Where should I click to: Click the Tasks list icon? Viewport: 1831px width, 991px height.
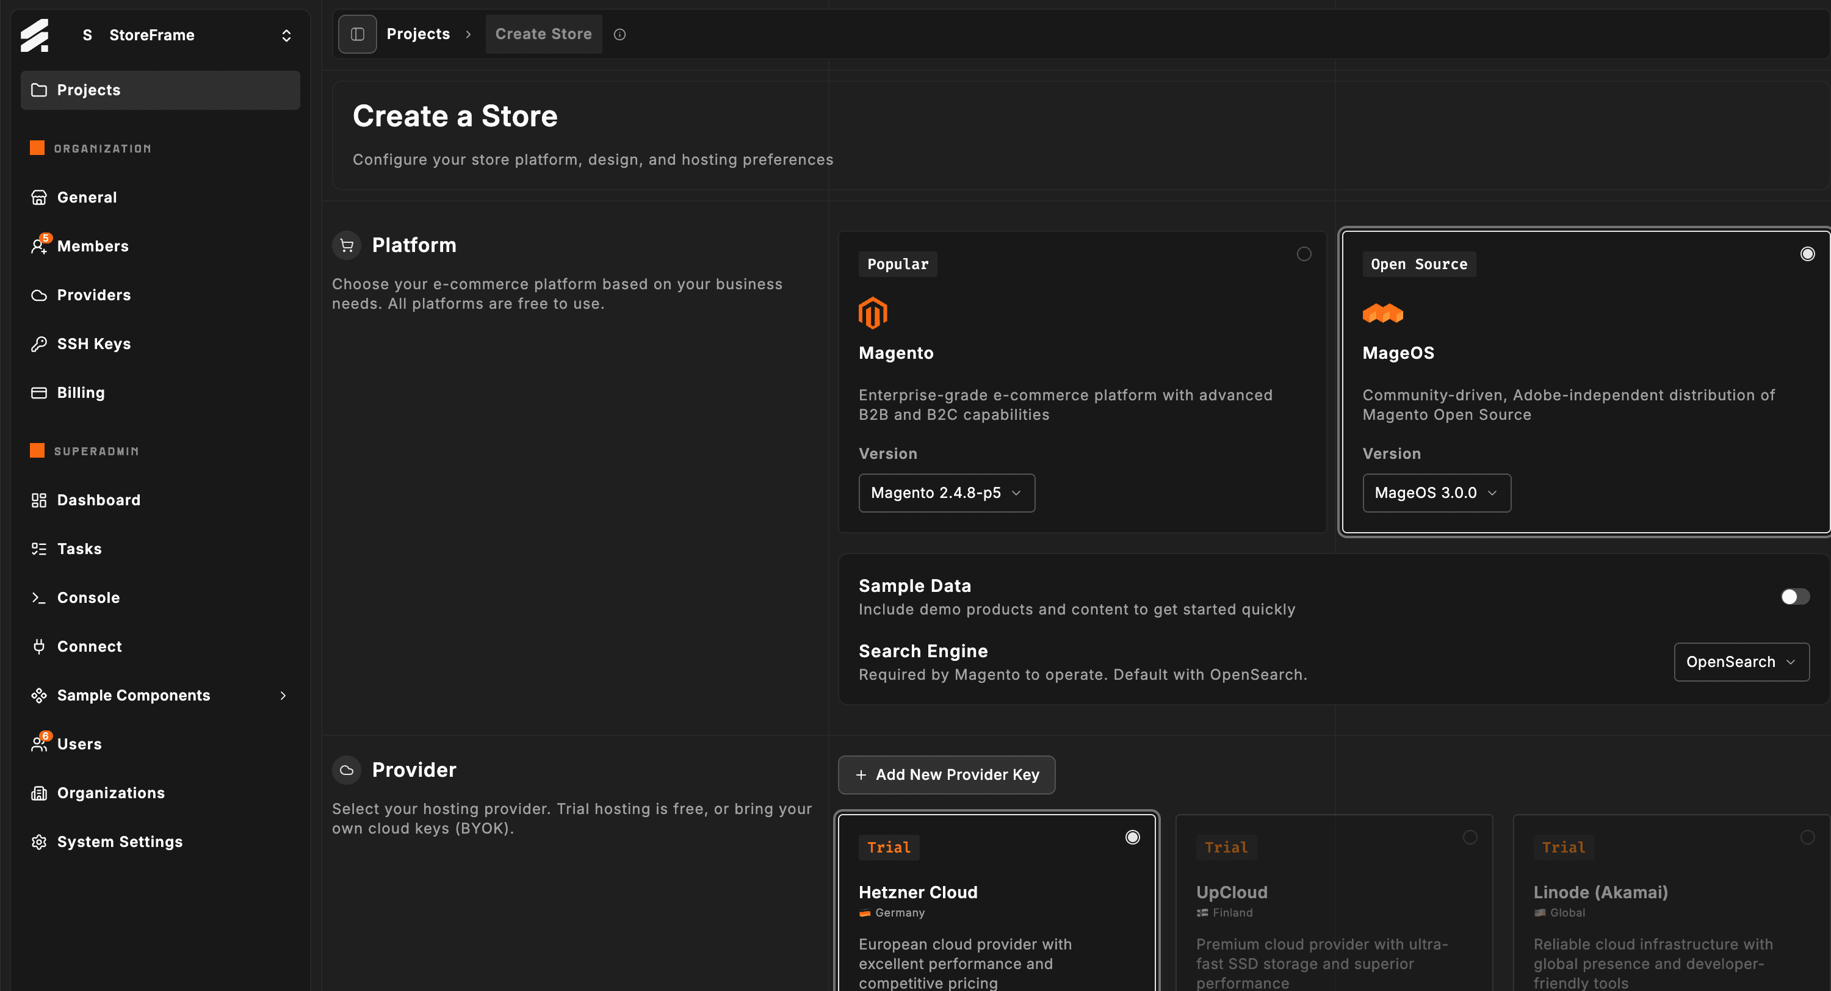(x=39, y=549)
